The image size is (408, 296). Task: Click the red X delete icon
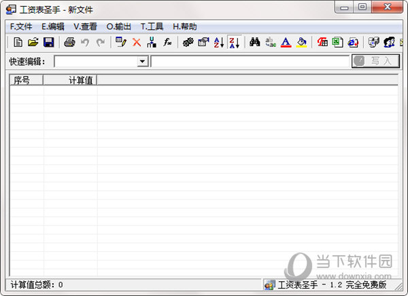click(137, 42)
